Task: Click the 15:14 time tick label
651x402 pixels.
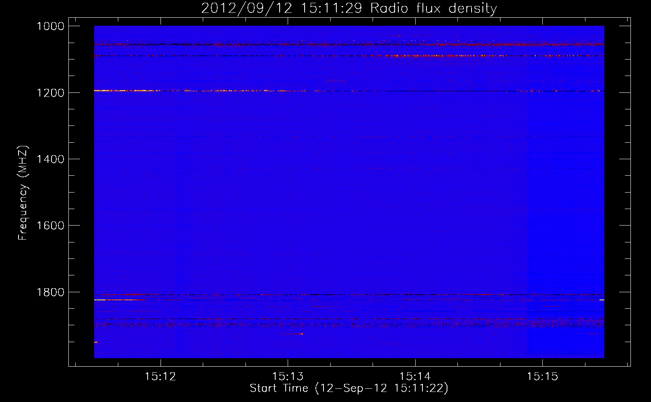Action: 415,377
